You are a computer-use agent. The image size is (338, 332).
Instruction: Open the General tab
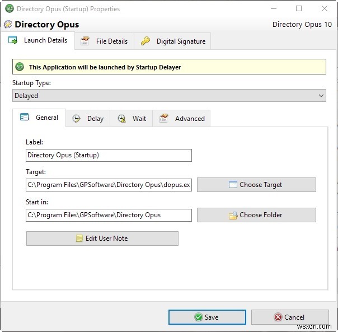click(39, 118)
